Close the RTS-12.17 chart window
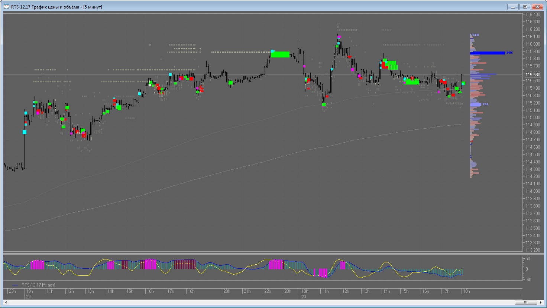 coord(537,7)
